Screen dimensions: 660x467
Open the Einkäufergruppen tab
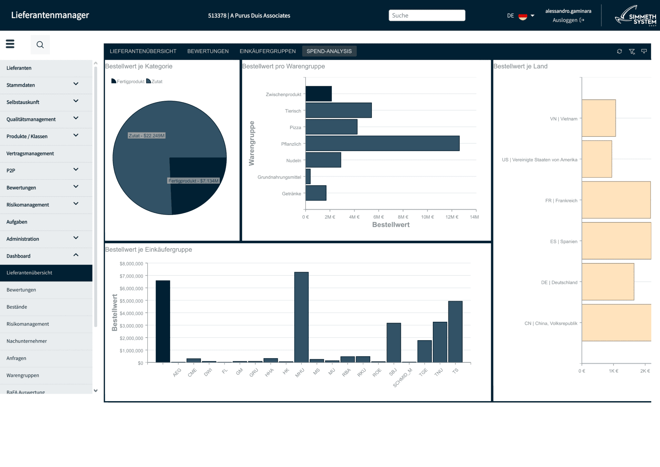pyautogui.click(x=267, y=51)
